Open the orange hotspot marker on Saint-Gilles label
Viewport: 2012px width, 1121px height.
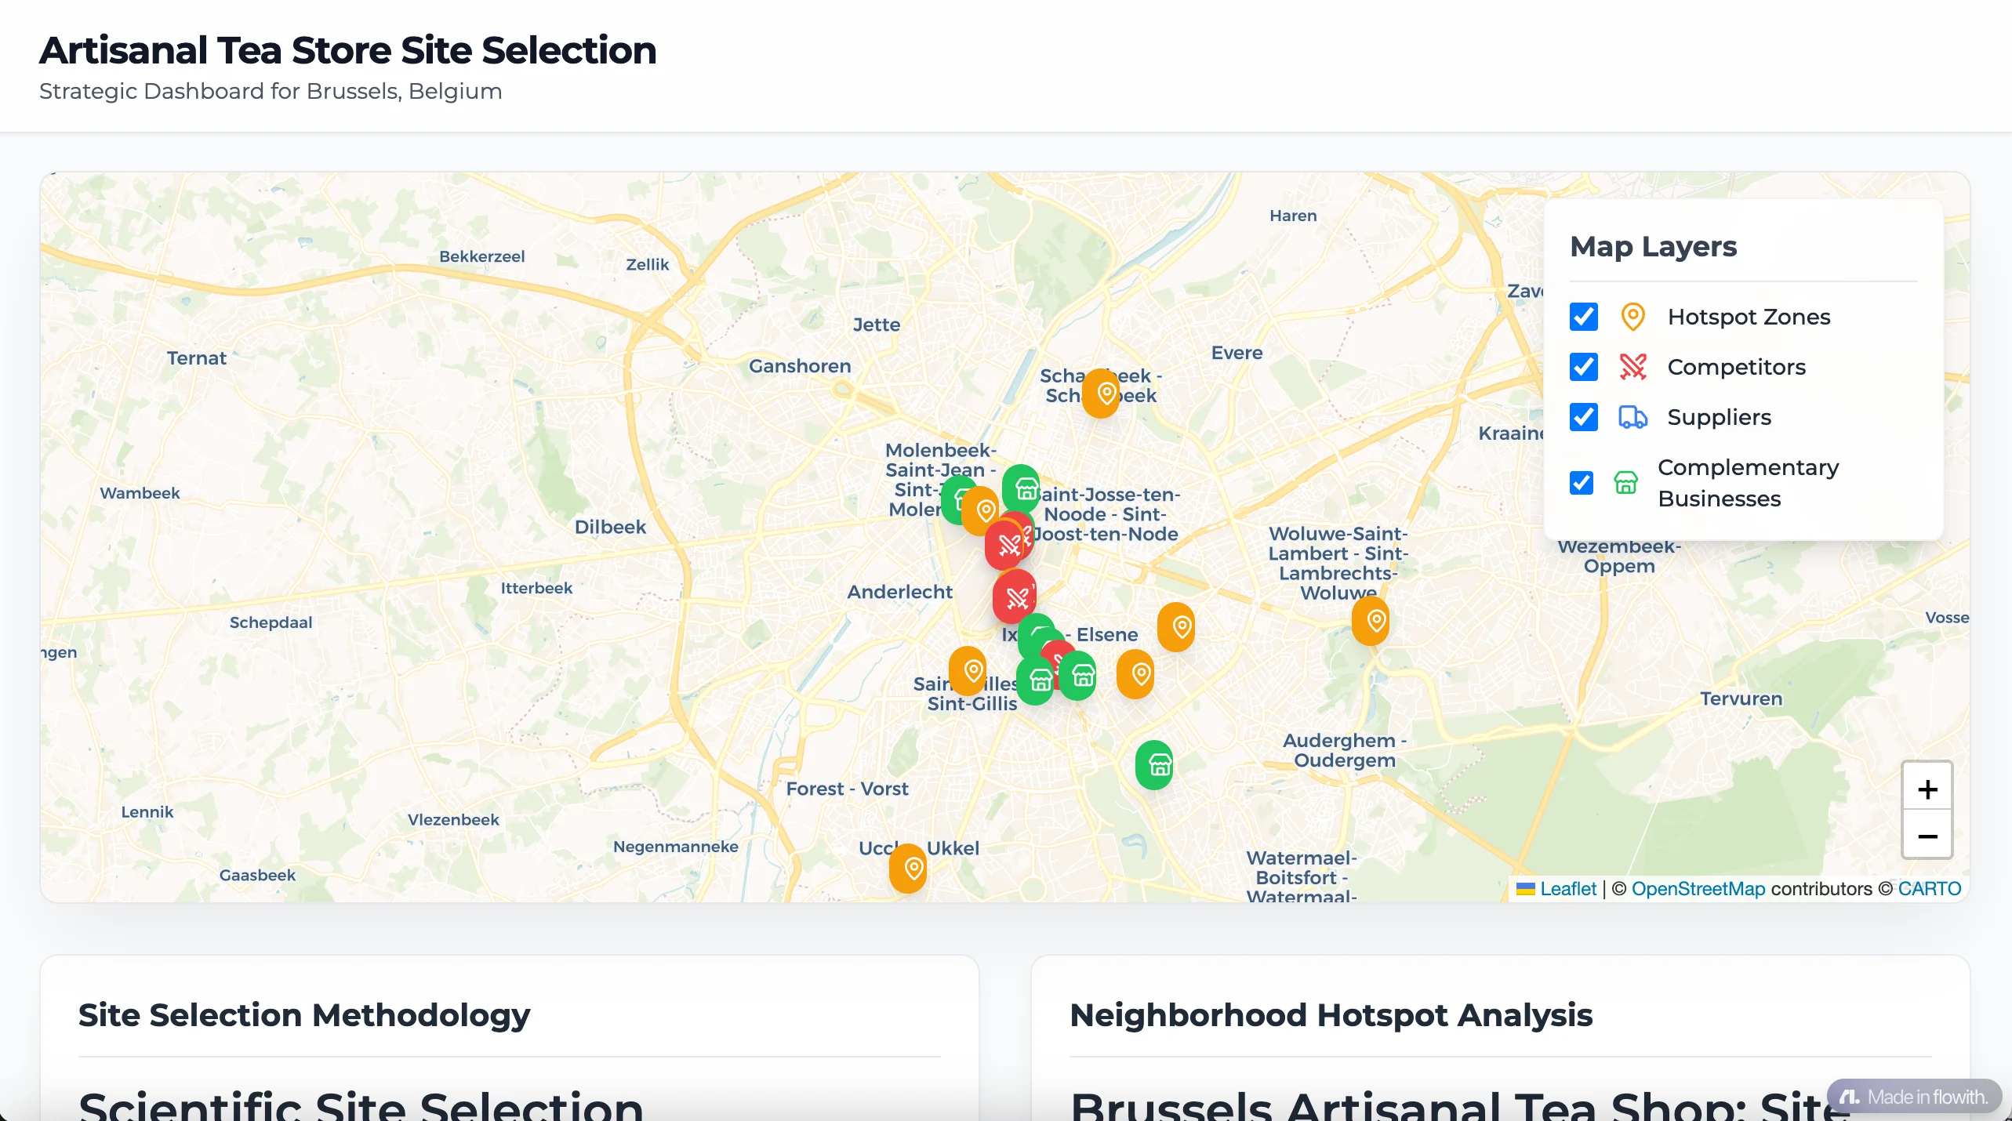coord(968,670)
